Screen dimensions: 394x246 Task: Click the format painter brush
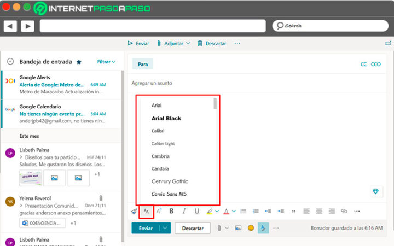pyautogui.click(x=134, y=211)
